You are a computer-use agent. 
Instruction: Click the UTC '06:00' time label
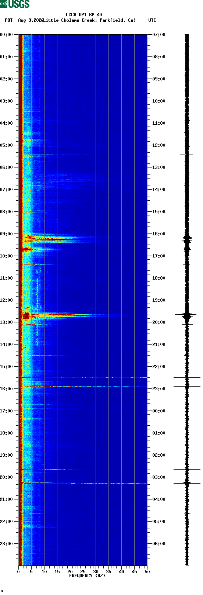click(x=159, y=544)
